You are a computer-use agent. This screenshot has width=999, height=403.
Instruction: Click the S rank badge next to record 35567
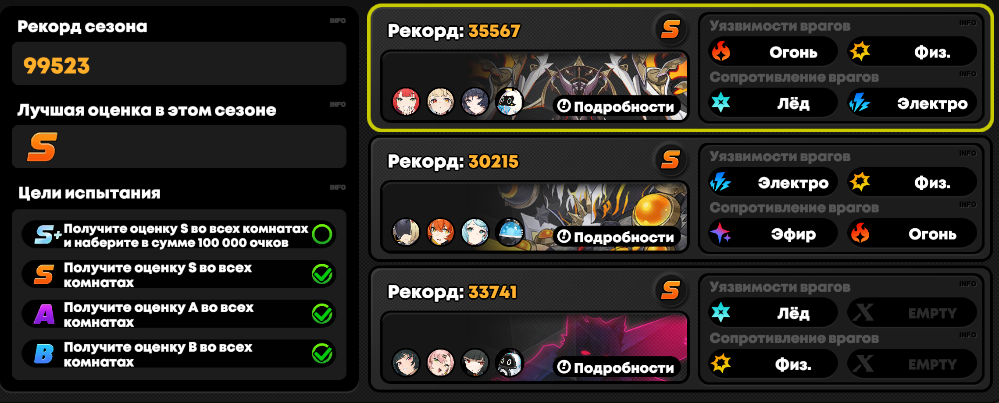[x=671, y=29]
